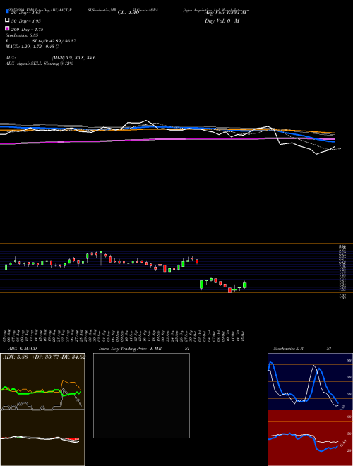Click 'Intra Day Trading Price & MR SI' title

point(144,349)
